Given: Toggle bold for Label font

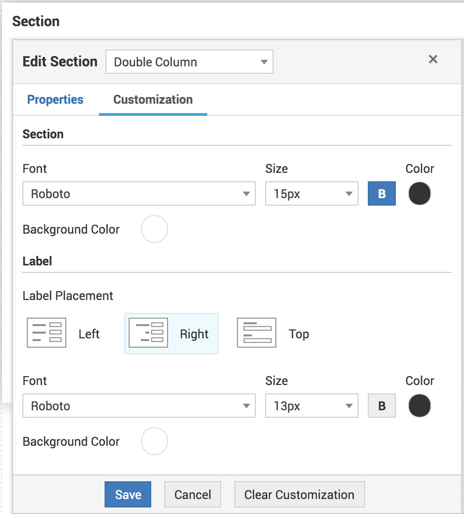Looking at the screenshot, I should point(382,406).
